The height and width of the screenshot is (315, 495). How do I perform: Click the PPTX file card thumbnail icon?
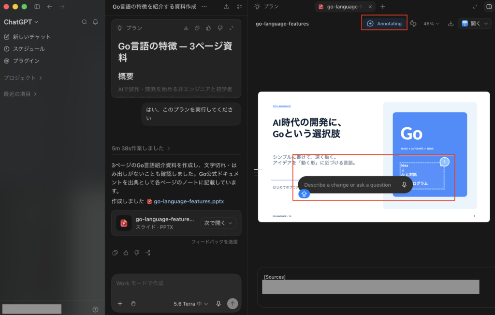click(x=124, y=223)
